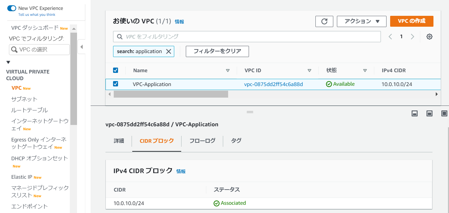Viewport: 449px width, 213px height.
Task: Collapse the side navigation panel arrow
Action: pos(81,47)
